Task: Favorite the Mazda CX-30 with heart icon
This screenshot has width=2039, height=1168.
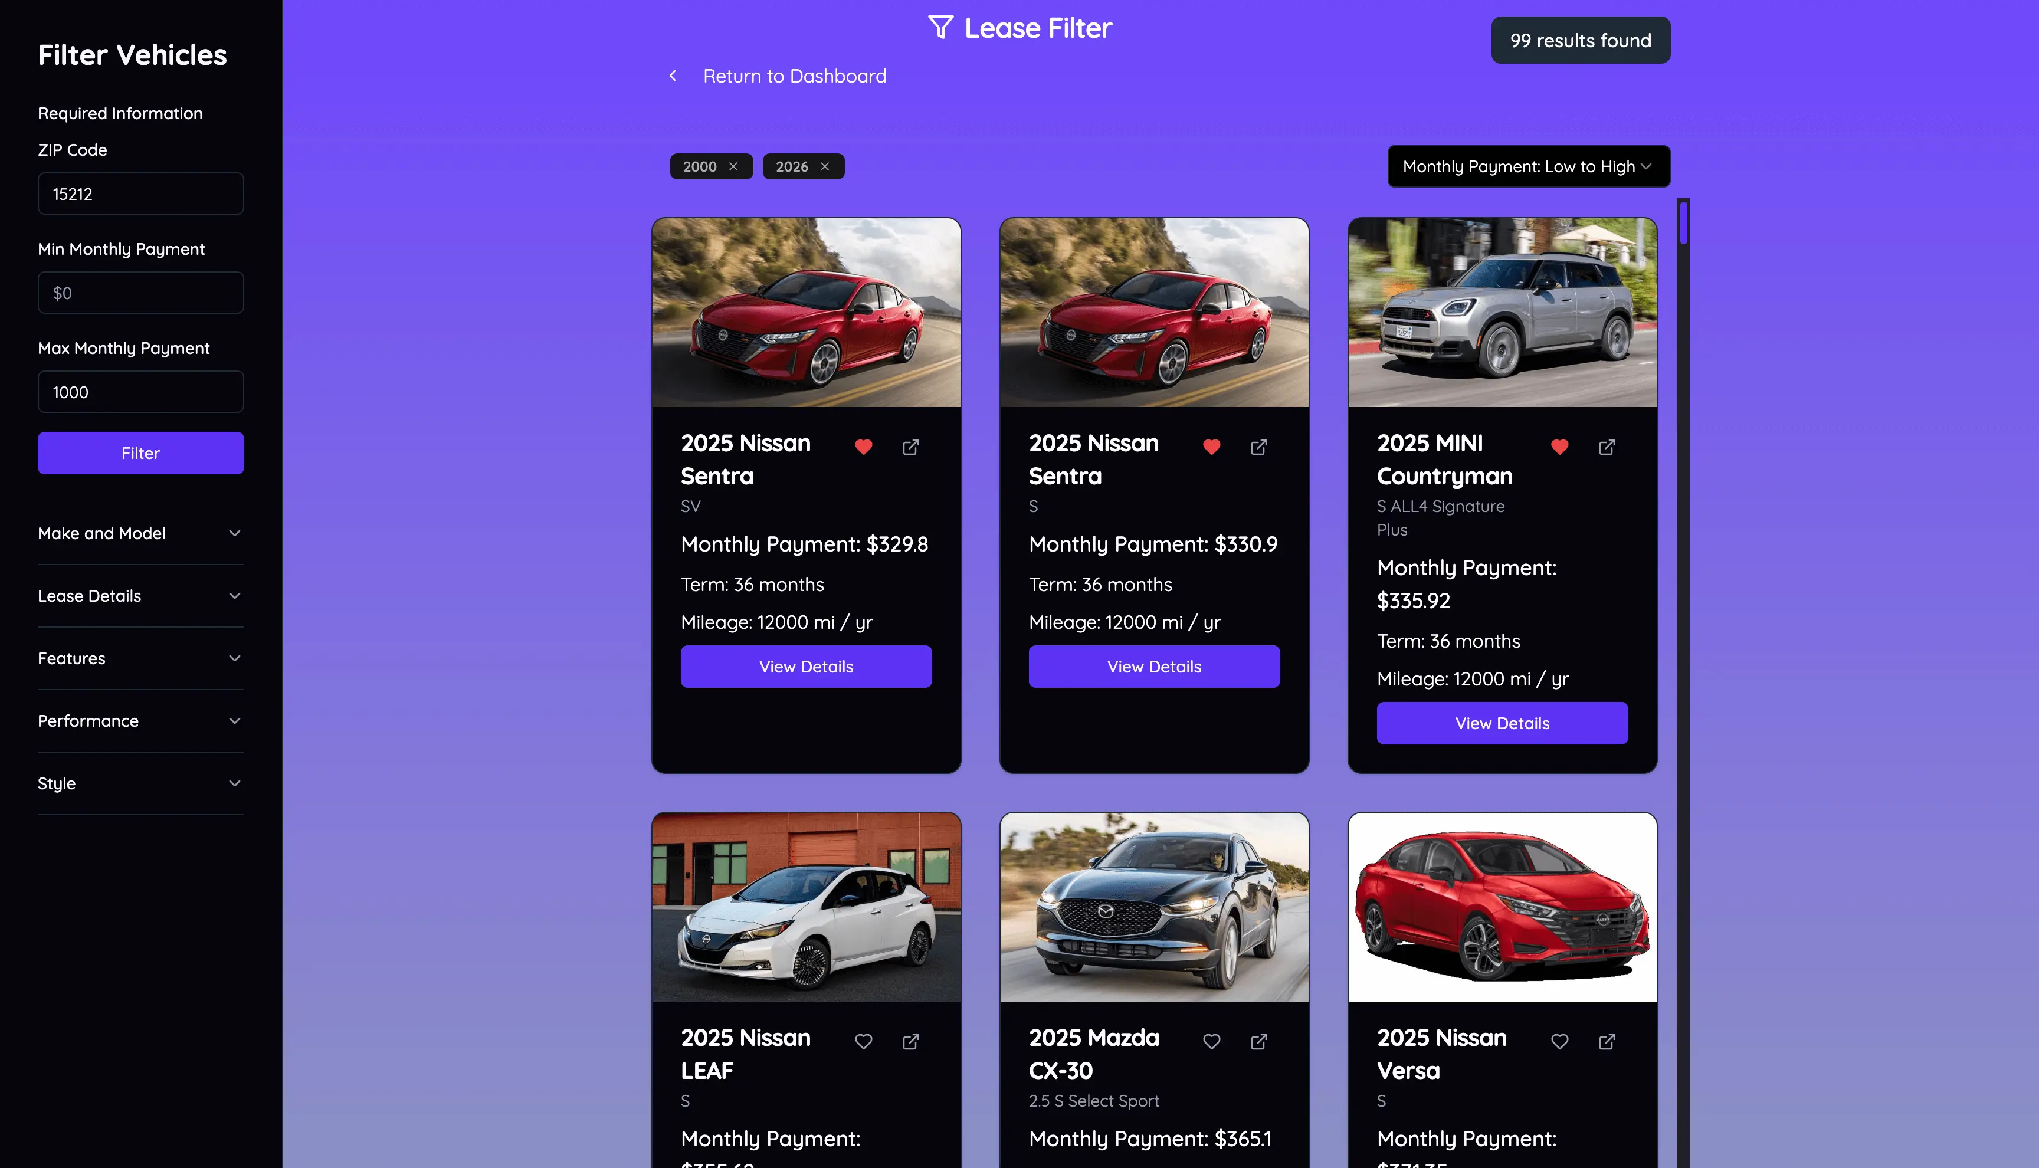Action: (x=1211, y=1041)
